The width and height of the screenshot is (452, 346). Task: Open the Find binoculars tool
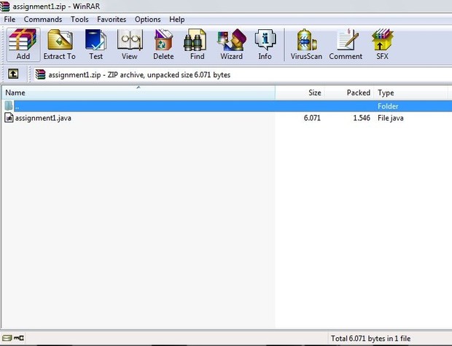(x=197, y=44)
